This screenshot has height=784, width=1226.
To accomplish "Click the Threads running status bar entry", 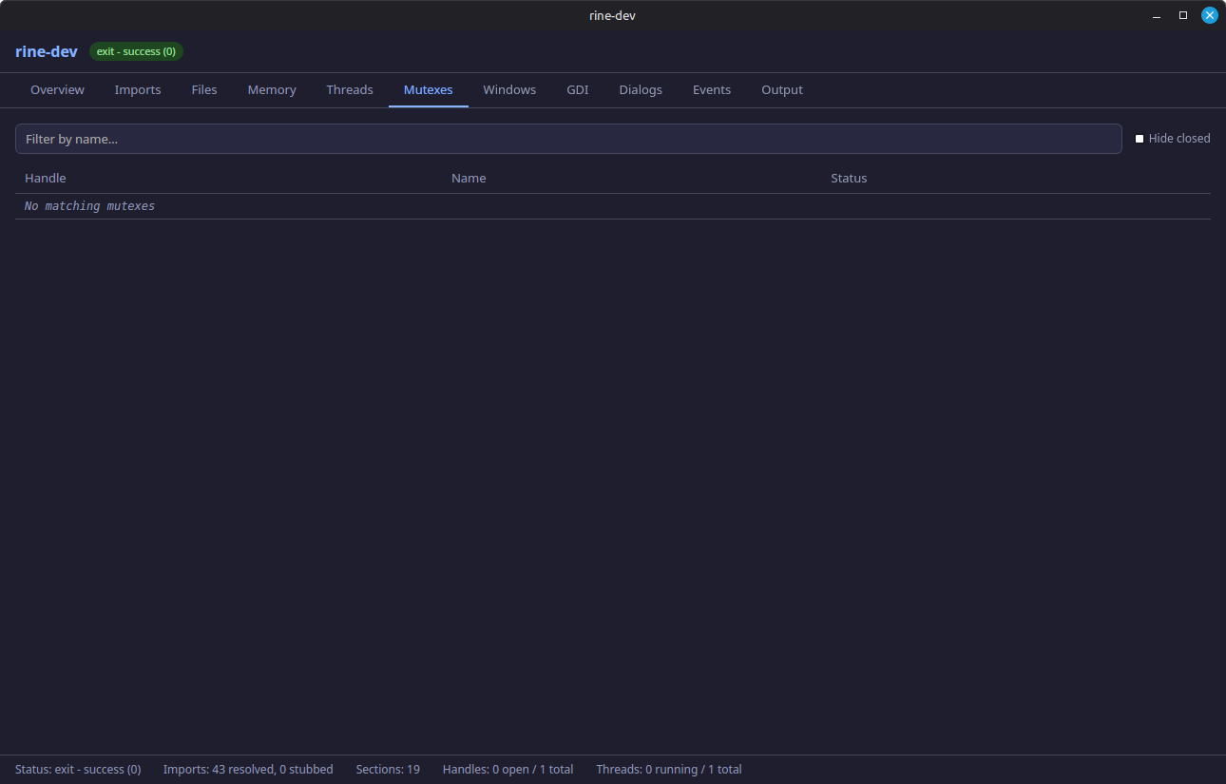I will [x=668, y=769].
